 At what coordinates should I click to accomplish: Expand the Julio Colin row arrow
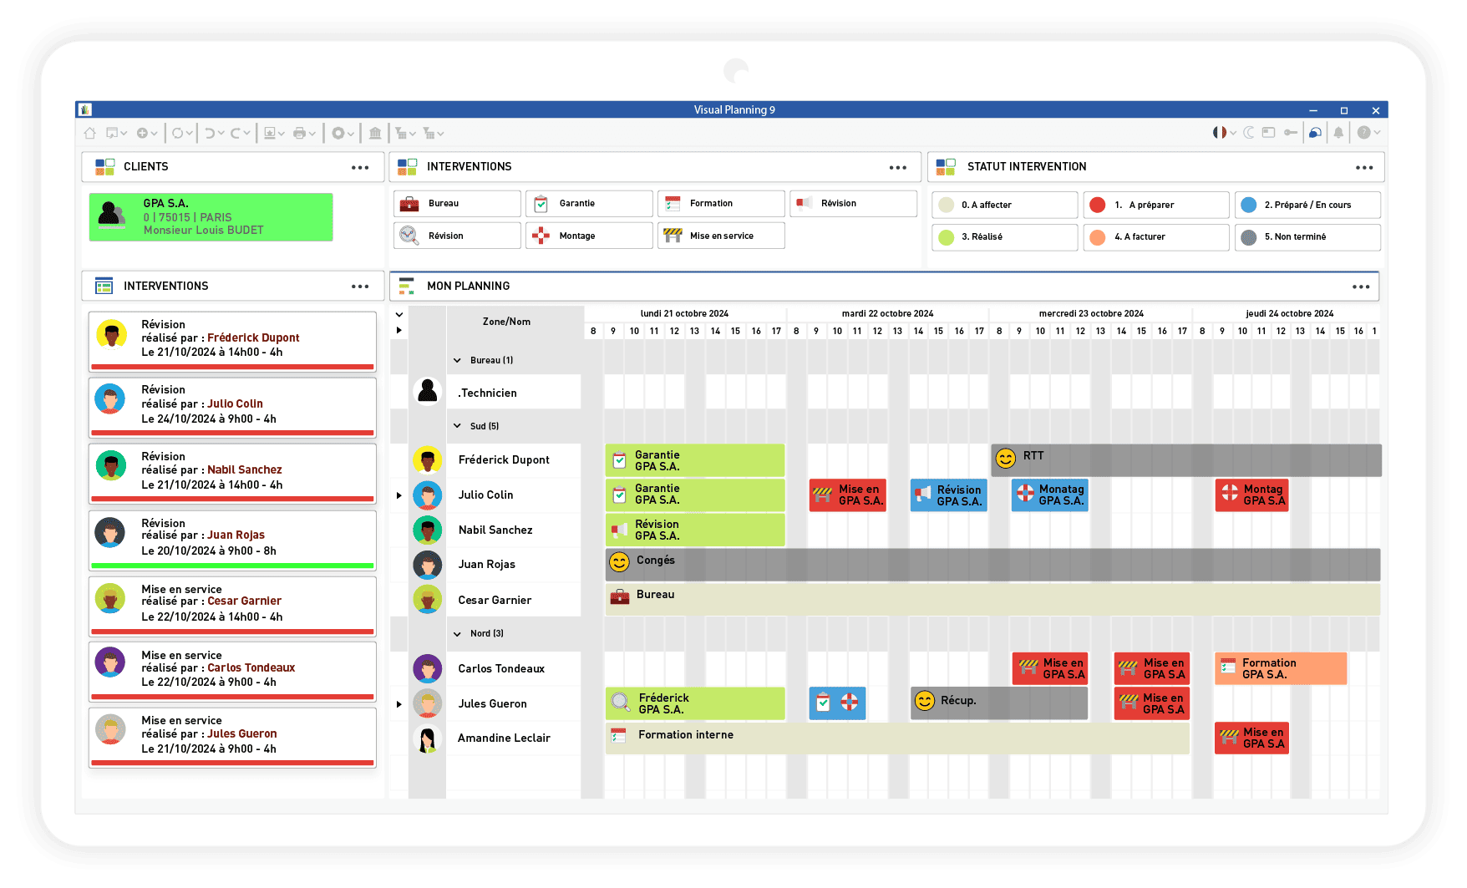click(398, 495)
